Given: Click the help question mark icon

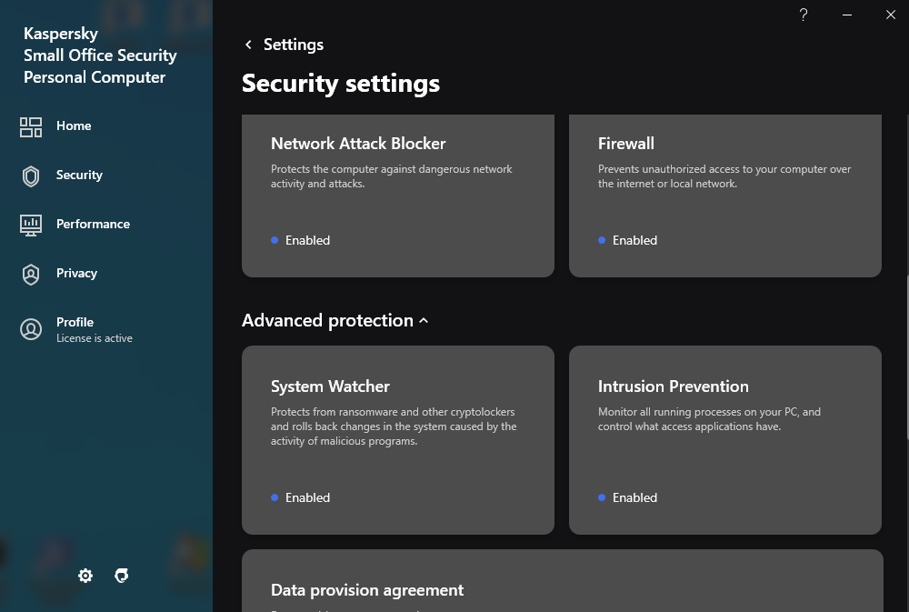Looking at the screenshot, I should 803,15.
